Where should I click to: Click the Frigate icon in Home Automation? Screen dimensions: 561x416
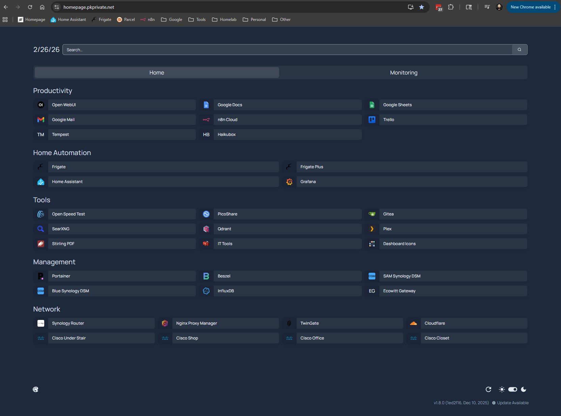click(41, 167)
